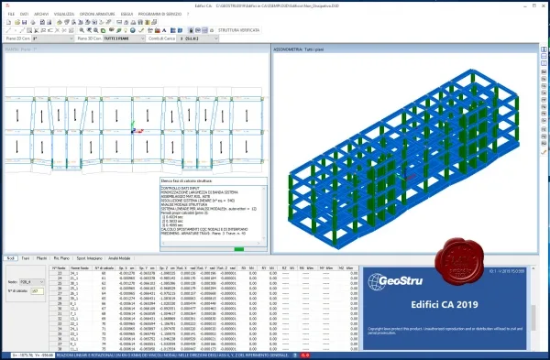Click the print icon in top toolbar
Screen dimensions: 550x360
[x=33, y=22]
